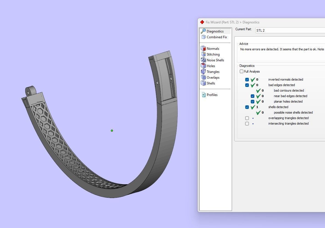Uncheck inverted normals detection checkbox
This screenshot has height=228, width=325.
[x=247, y=79]
